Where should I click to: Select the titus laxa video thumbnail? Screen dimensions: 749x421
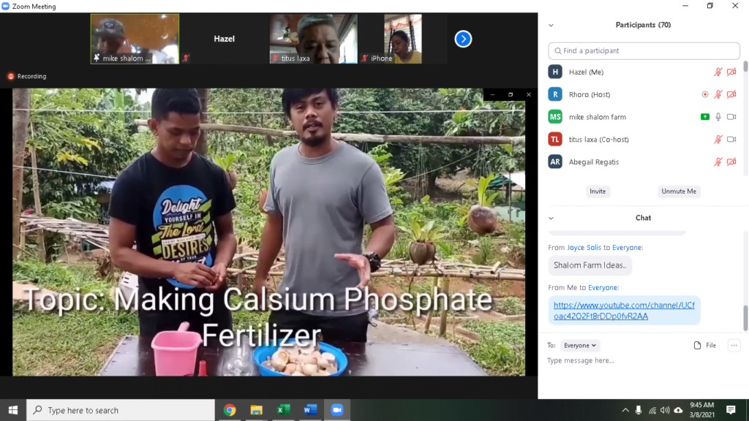coord(313,39)
